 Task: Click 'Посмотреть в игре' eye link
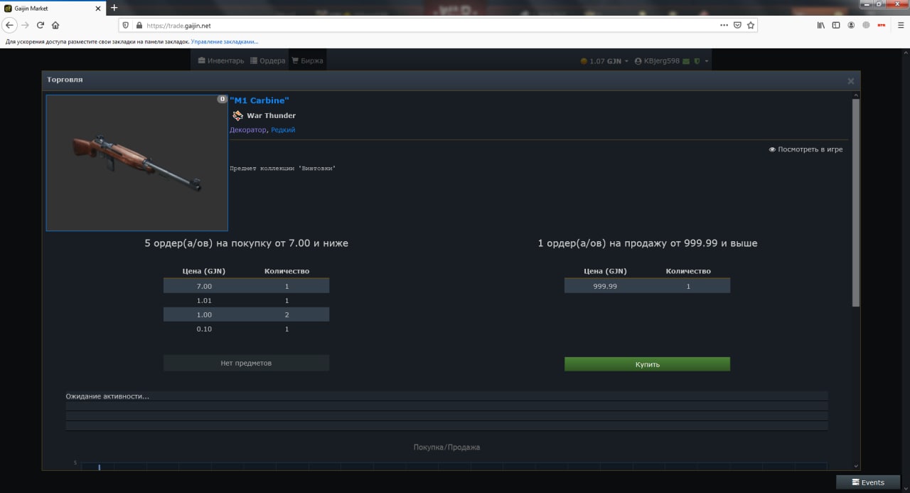click(x=805, y=149)
